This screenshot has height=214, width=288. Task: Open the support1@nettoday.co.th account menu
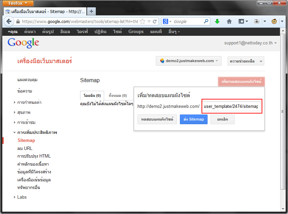pyautogui.click(x=250, y=43)
